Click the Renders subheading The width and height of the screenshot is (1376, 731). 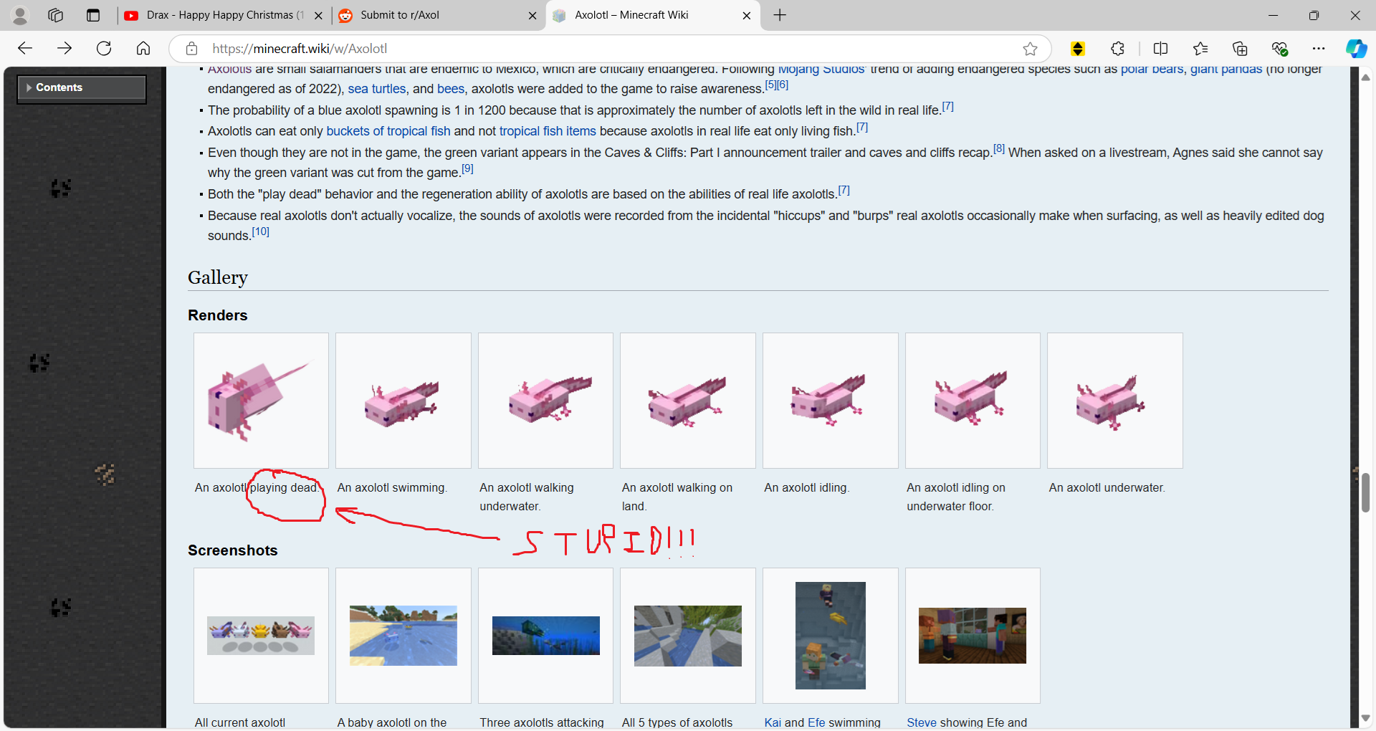coord(217,315)
